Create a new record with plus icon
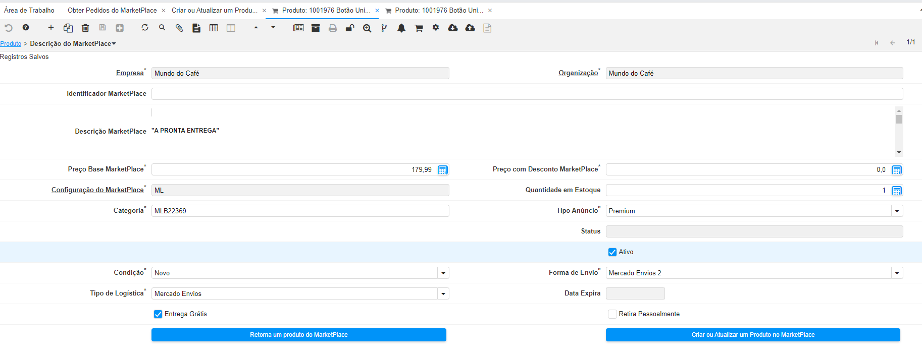 coord(51,28)
